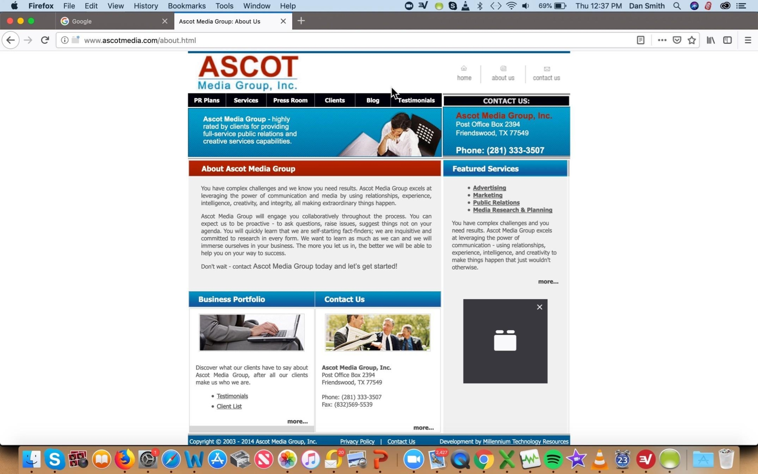The width and height of the screenshot is (758, 474).
Task: Reload the page with the refresh icon
Action: click(45, 40)
